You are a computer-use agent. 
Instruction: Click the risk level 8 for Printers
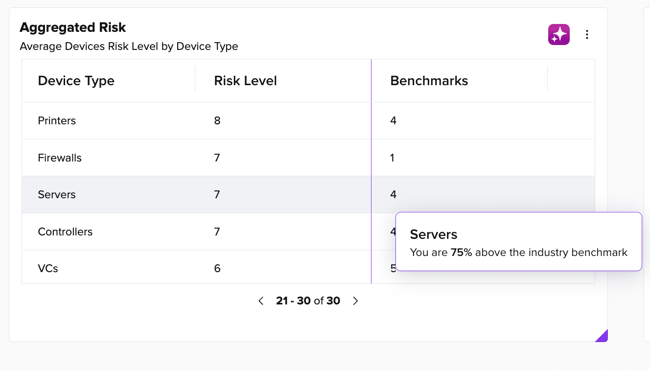pyautogui.click(x=217, y=121)
